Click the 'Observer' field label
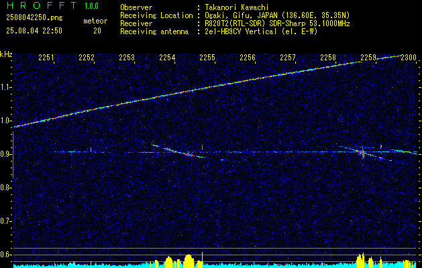Image resolution: width=422 pixels, height=268 pixels. click(x=136, y=7)
